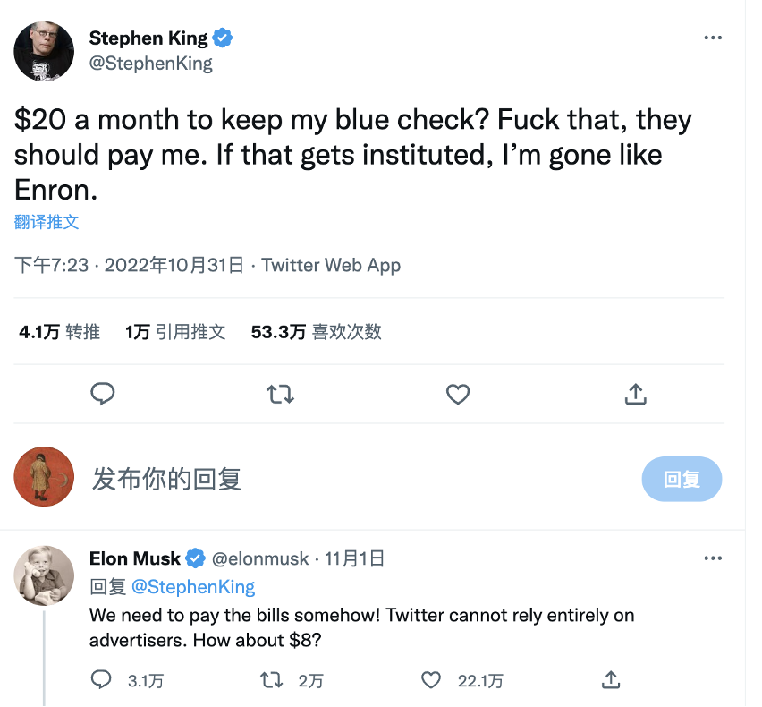This screenshot has height=707, width=762.
Task: Click the @StephenKing mention in reply
Action: tap(193, 587)
